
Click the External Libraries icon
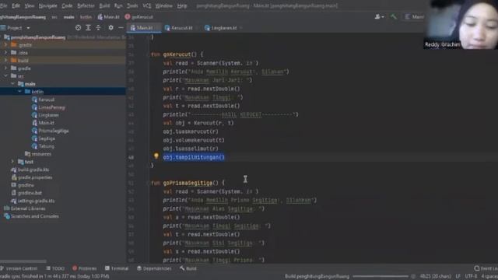[x=7, y=208]
